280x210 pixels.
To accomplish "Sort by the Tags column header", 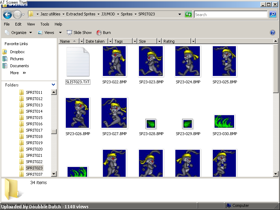I will tap(123, 41).
